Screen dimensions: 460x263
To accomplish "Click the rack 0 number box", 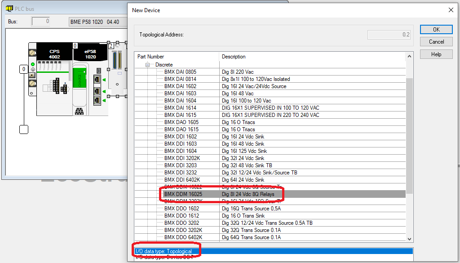I will tap(23, 69).
